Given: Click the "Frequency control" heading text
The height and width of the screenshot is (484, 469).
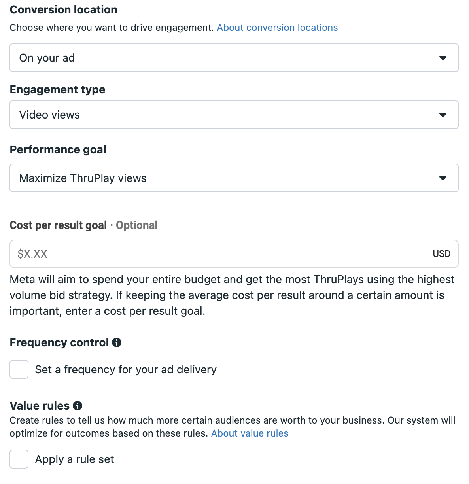Looking at the screenshot, I should point(59,342).
